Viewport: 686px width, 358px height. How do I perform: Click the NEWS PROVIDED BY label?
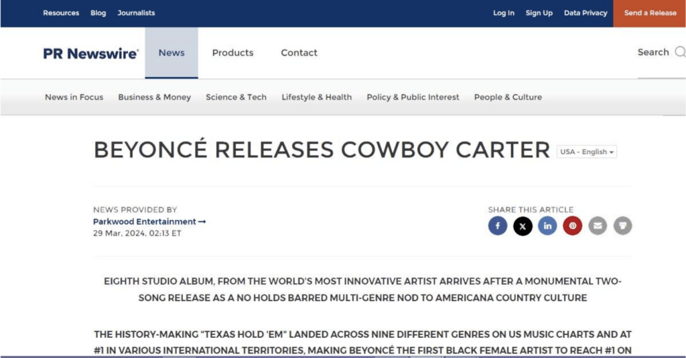pyautogui.click(x=135, y=210)
